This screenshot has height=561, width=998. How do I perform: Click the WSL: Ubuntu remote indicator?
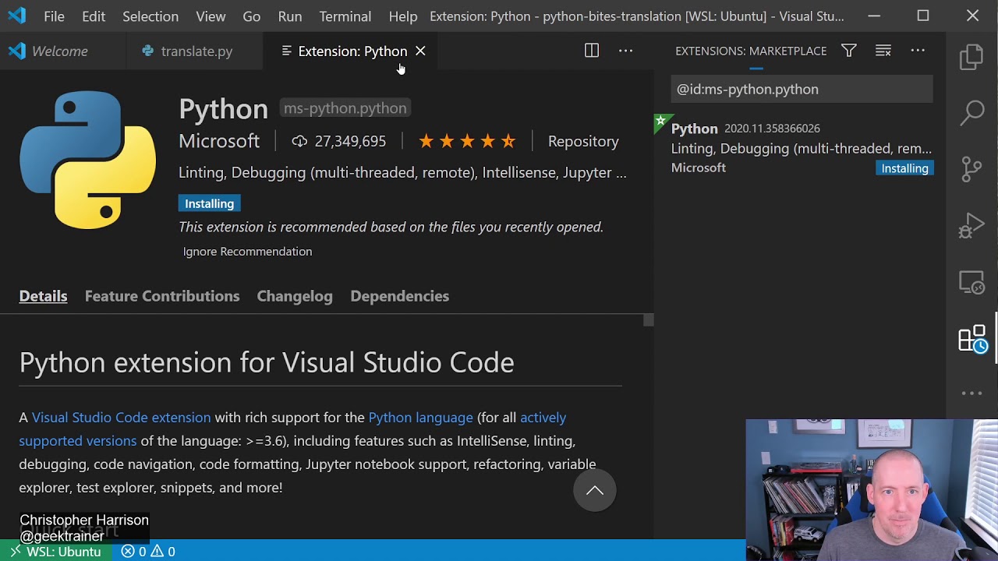(x=55, y=552)
